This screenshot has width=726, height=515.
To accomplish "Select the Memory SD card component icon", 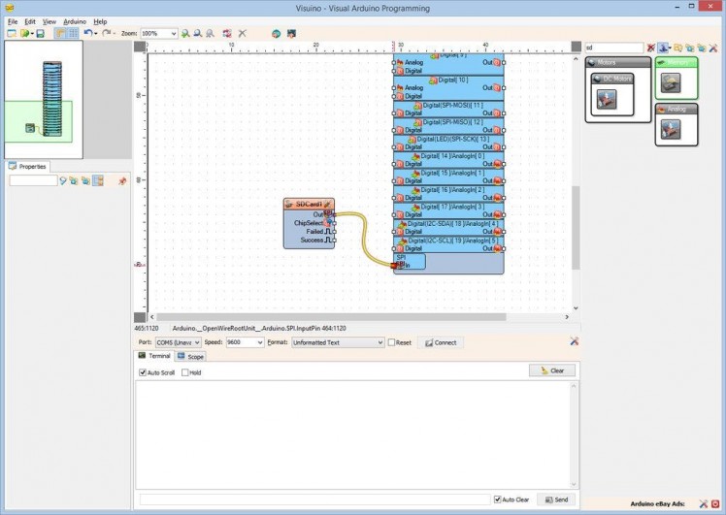I will [671, 83].
